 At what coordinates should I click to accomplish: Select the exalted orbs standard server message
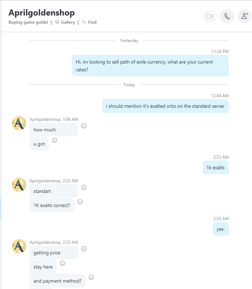[165, 106]
